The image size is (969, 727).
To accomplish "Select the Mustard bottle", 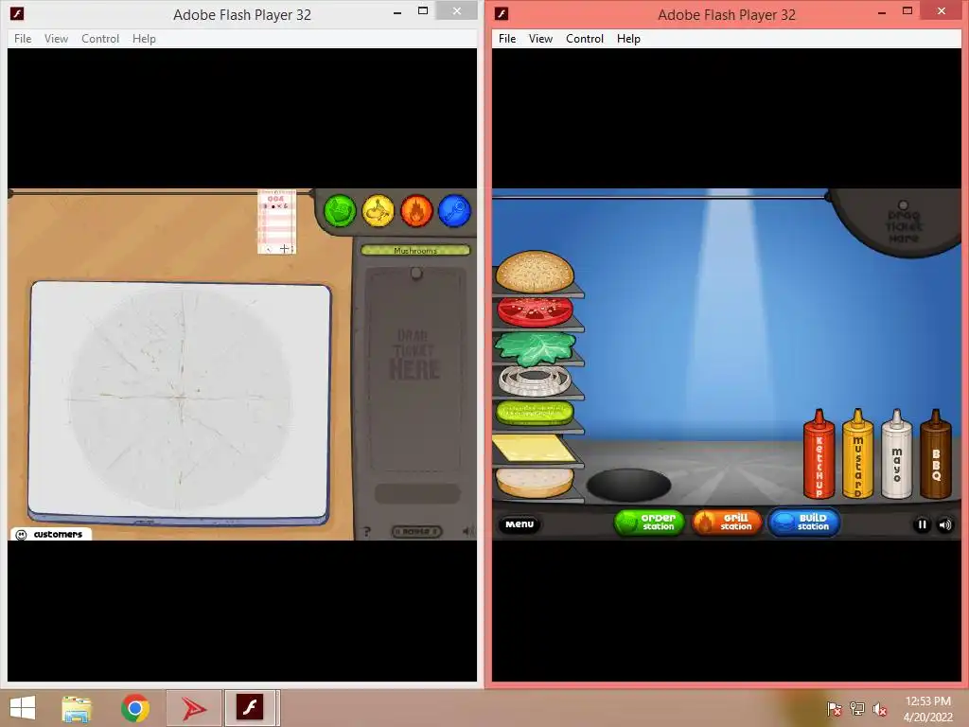I will [x=857, y=454].
